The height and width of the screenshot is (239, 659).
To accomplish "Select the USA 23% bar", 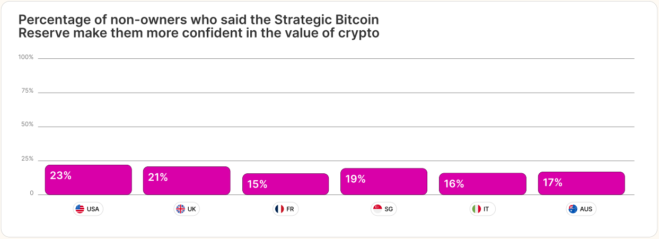I will [x=88, y=180].
